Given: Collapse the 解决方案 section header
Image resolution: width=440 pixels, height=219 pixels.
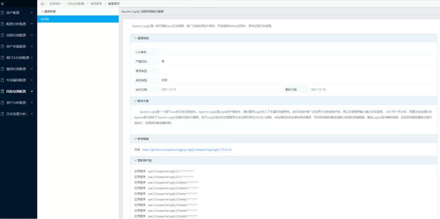Looking at the screenshot, I should pyautogui.click(x=284, y=101).
